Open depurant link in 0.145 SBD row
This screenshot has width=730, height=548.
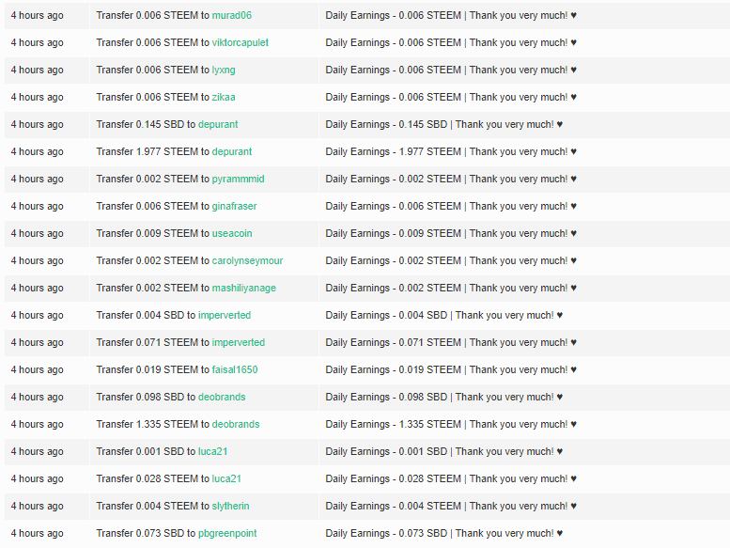pyautogui.click(x=218, y=124)
